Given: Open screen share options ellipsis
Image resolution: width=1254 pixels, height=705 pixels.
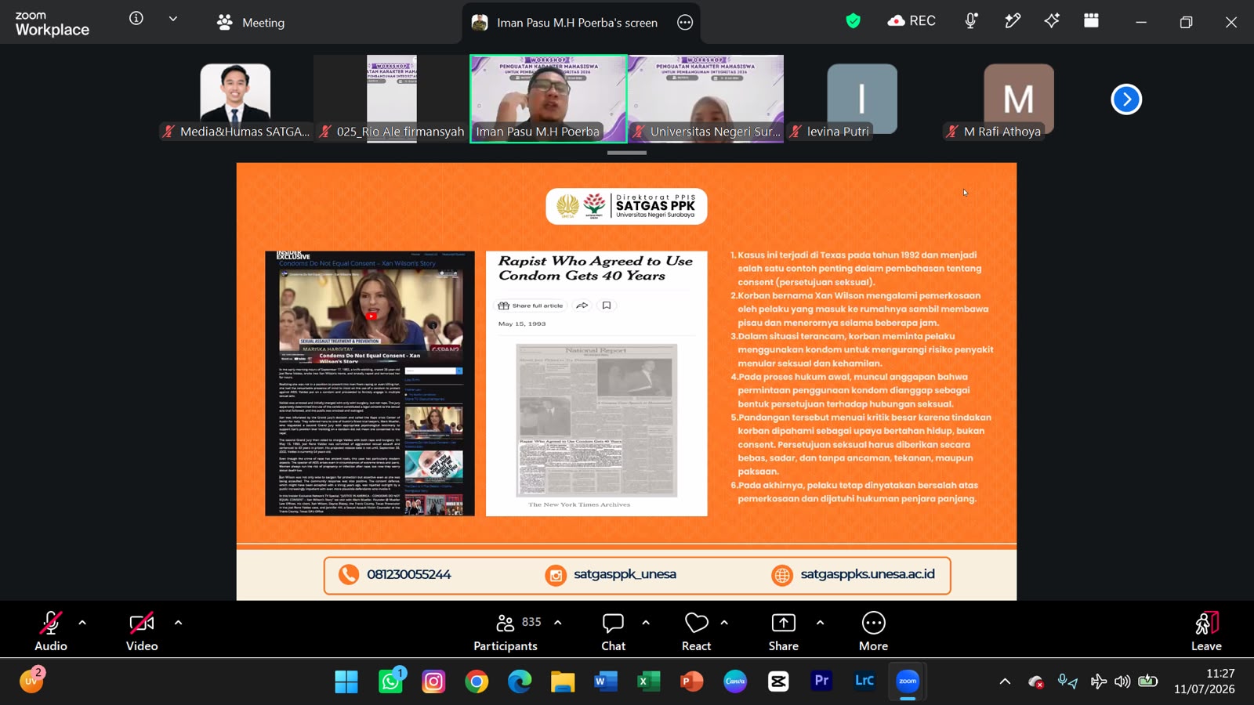Looking at the screenshot, I should 685,23.
